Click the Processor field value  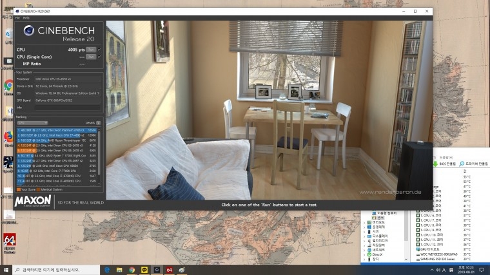(x=68, y=79)
